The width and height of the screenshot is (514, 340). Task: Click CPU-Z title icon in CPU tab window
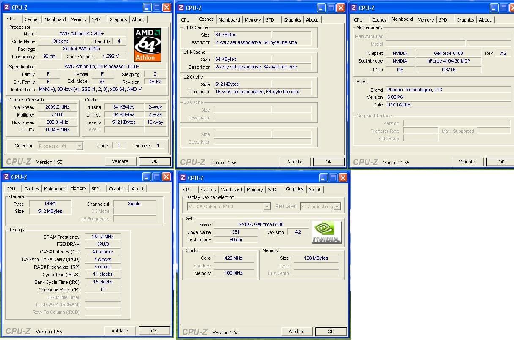coord(6,8)
